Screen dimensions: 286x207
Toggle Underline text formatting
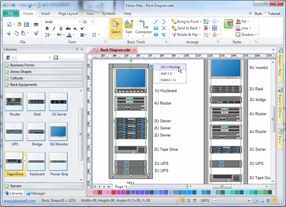click(61, 28)
